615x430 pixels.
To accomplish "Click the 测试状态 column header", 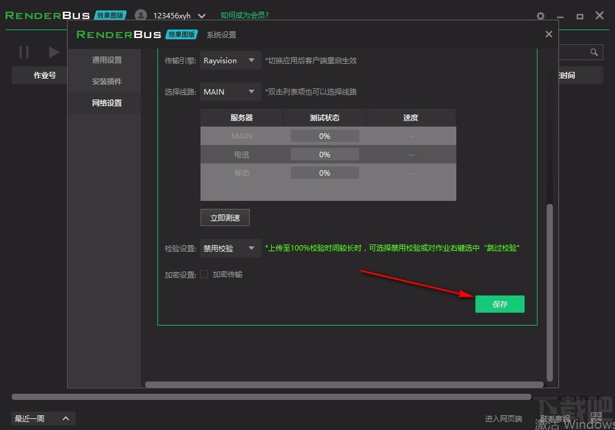I will click(x=324, y=117).
